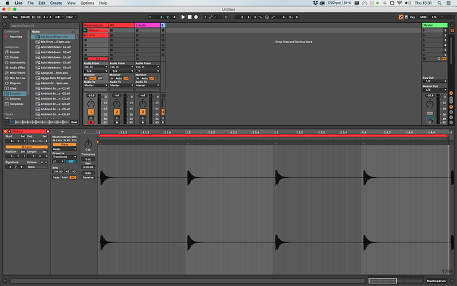Toggle the Warp switch in clip view
457x286 pixels.
coord(64,145)
